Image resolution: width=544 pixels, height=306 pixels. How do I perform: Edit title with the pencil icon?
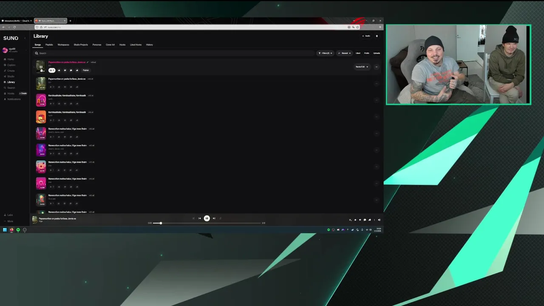point(88,62)
